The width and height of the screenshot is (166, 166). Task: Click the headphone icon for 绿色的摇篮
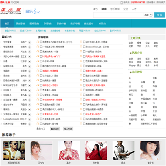point(81,109)
